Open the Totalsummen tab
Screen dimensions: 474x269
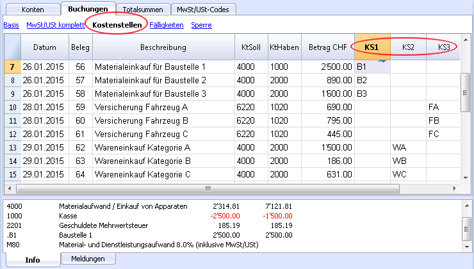tap(143, 10)
